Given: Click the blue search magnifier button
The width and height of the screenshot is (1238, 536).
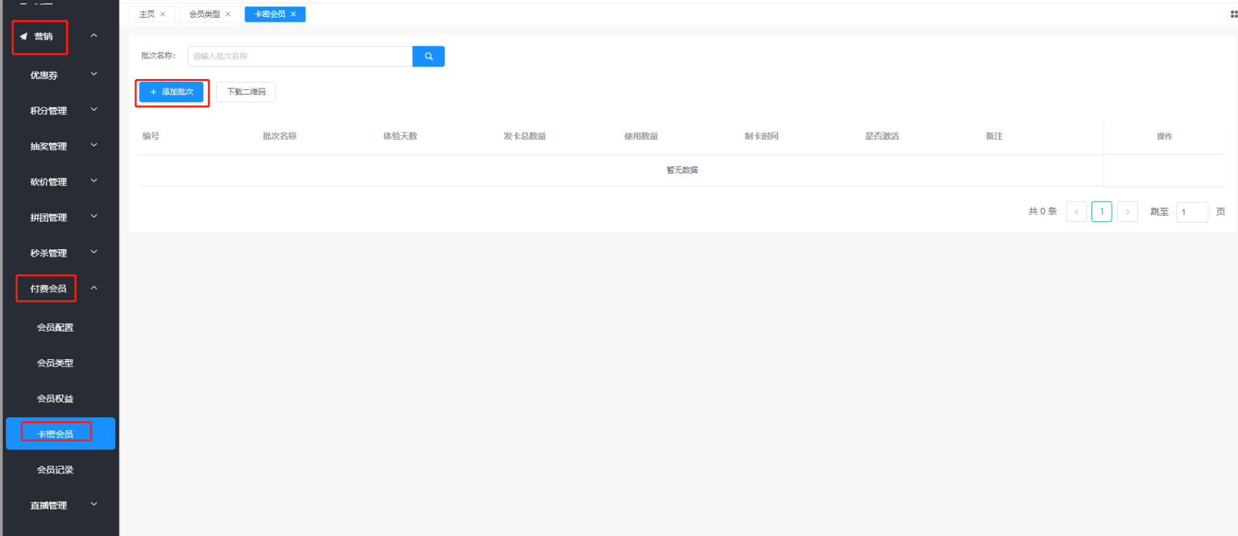Looking at the screenshot, I should click(x=428, y=57).
